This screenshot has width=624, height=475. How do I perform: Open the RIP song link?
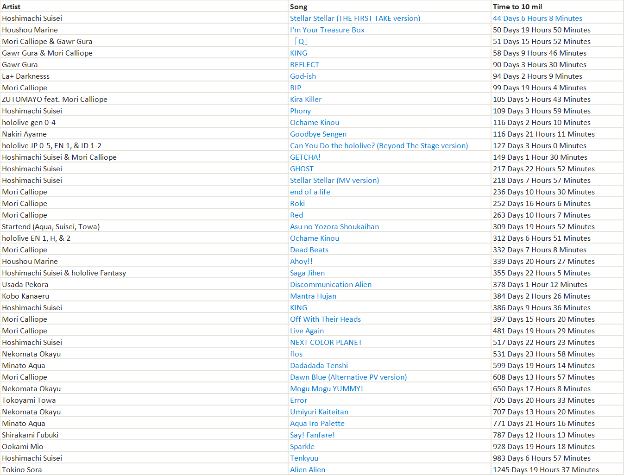pos(296,88)
